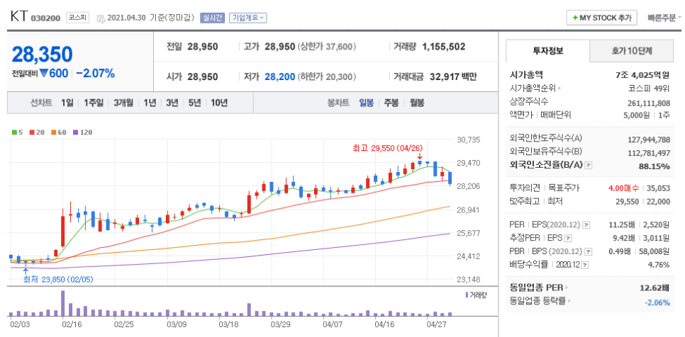Open the 시가총액순위 link
This screenshot has height=337, width=685.
[x=535, y=88]
